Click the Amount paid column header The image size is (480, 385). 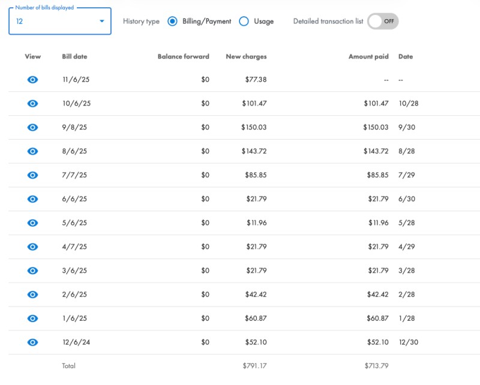(368, 57)
